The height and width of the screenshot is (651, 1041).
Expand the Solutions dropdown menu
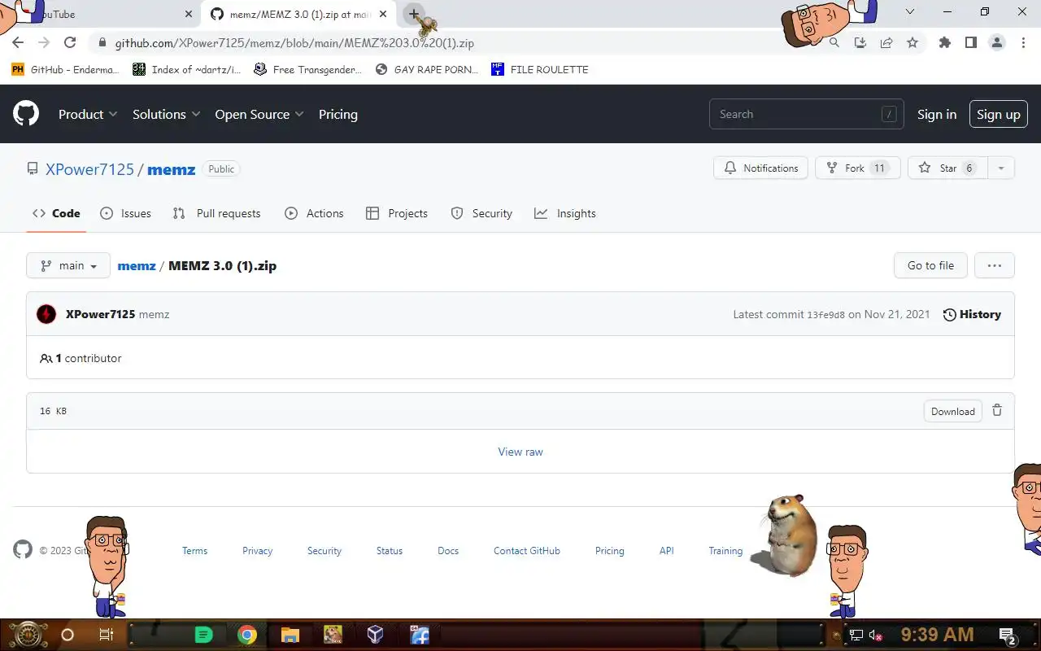[x=166, y=114]
